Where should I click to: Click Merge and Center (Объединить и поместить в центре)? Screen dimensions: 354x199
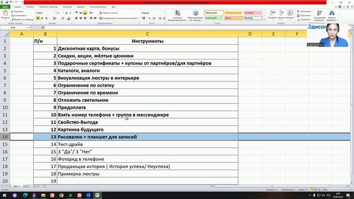coord(119,18)
